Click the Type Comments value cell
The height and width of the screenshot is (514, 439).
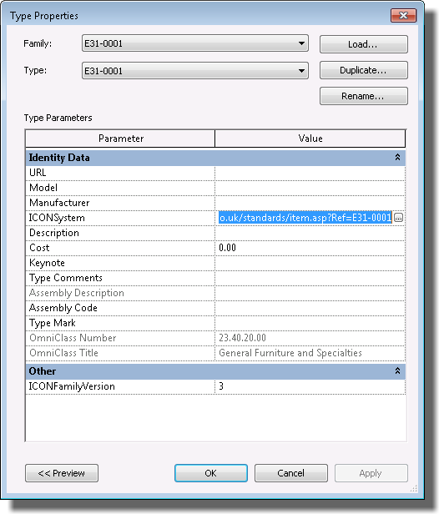[310, 278]
